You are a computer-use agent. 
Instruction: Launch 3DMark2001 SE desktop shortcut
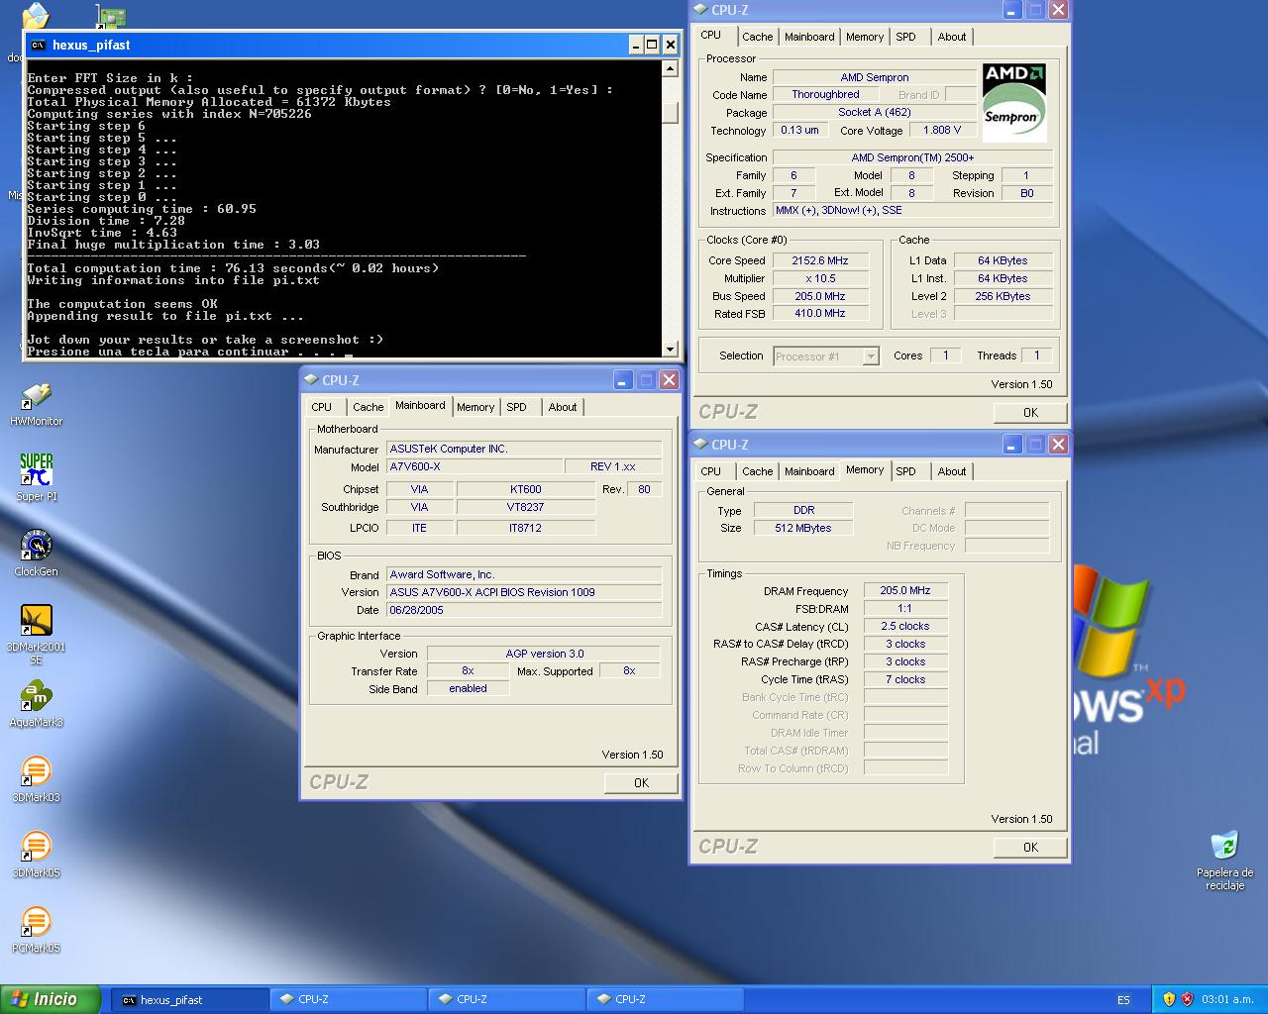point(37,634)
